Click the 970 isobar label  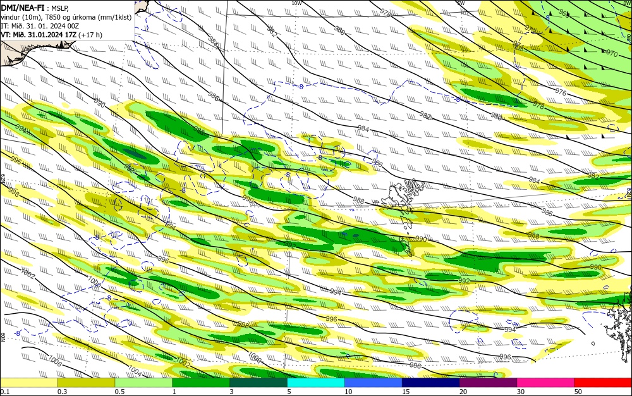[612, 53]
